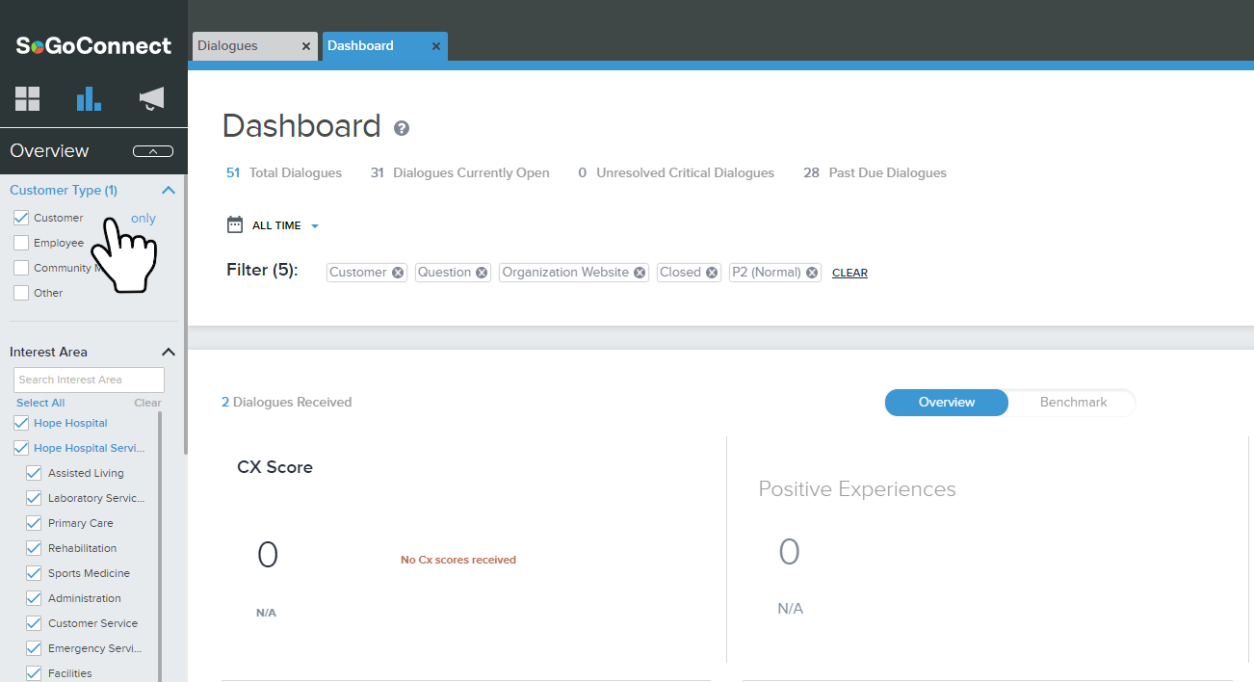
Task: Click the calendar icon beside ALL TIME
Action: [x=235, y=224]
